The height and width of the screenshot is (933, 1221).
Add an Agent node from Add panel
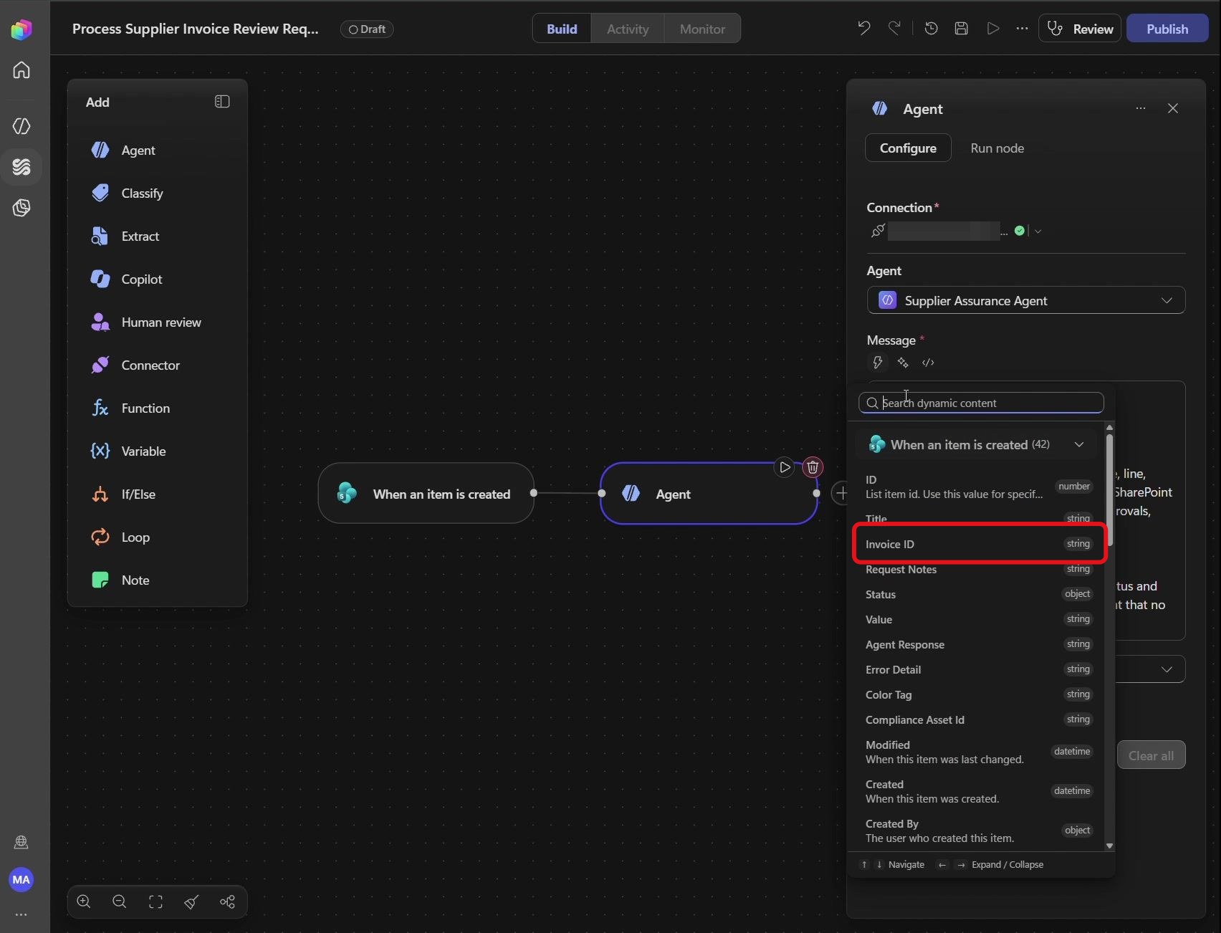tap(158, 150)
